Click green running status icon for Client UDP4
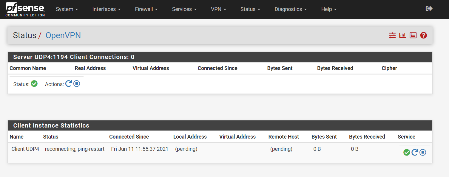449x177 pixels. (x=407, y=153)
